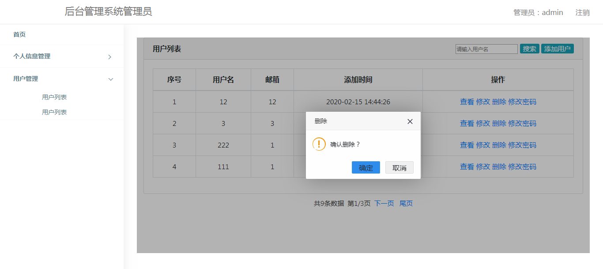
Task: Click the 添加用户 button
Action: coord(558,49)
